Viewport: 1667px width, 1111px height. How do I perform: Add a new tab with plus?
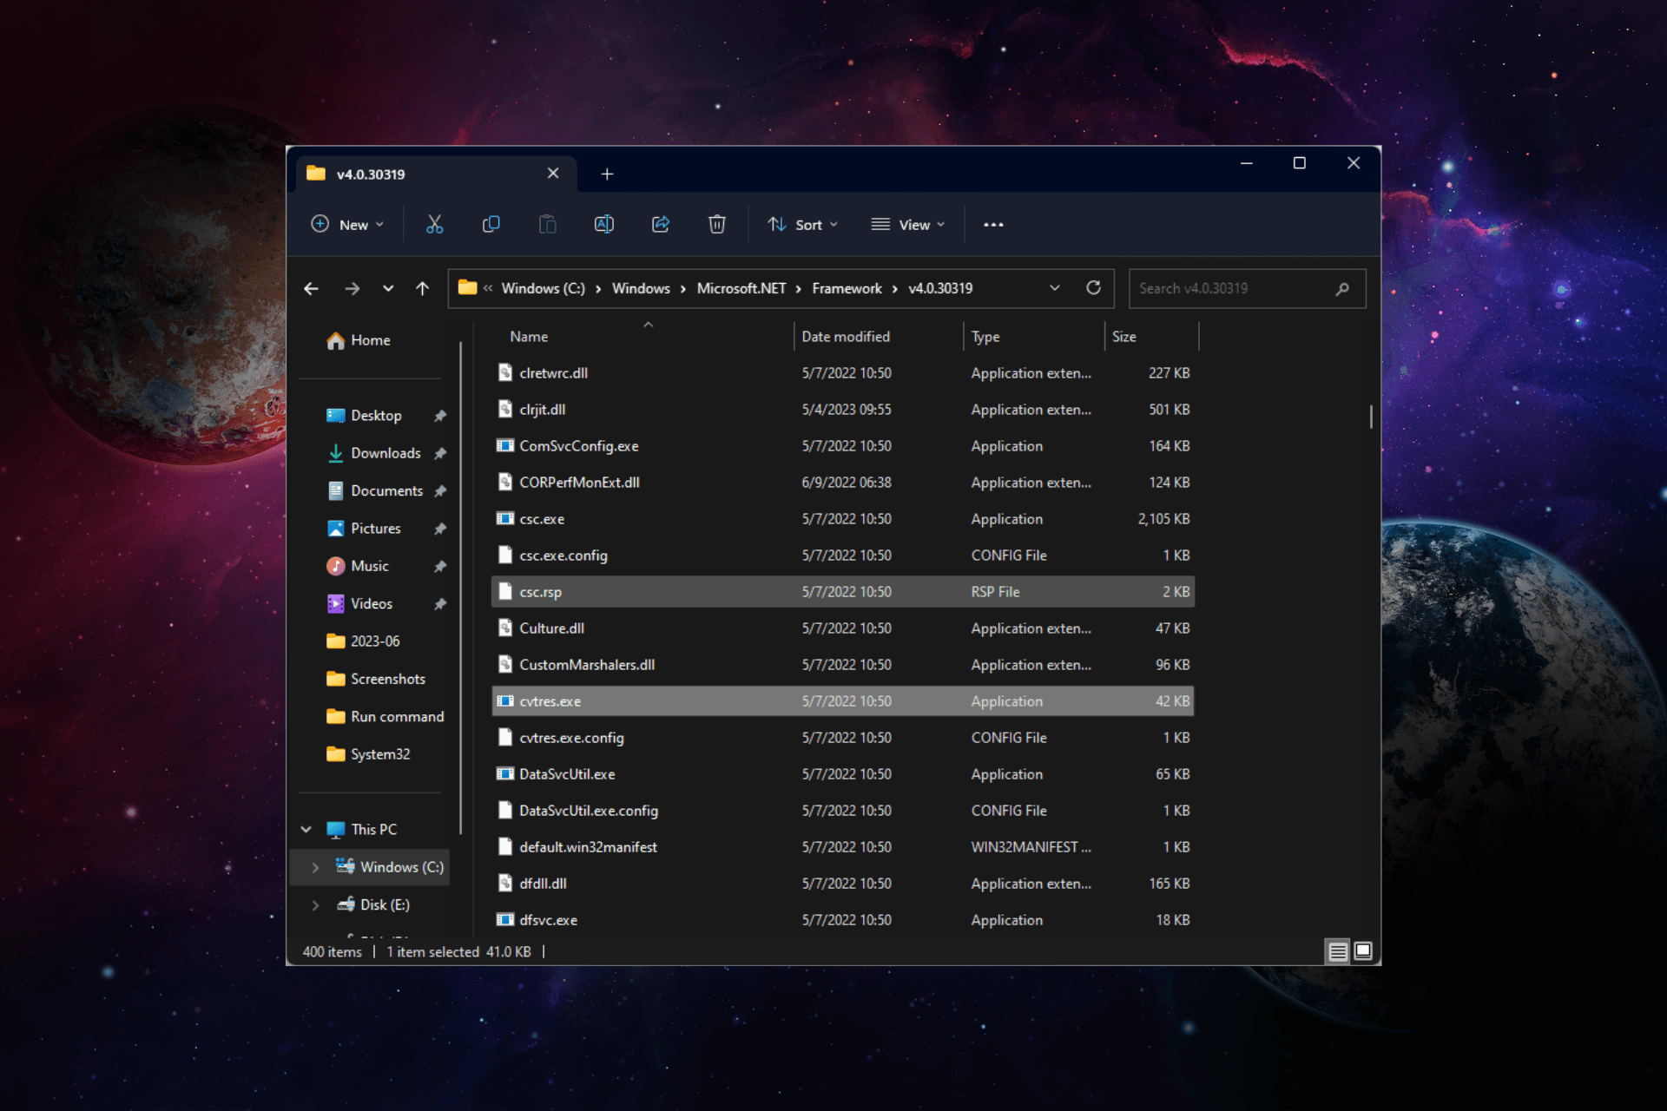click(x=607, y=174)
